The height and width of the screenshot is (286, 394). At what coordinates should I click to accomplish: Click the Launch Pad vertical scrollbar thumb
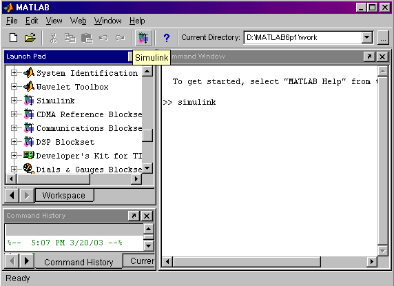point(147,136)
